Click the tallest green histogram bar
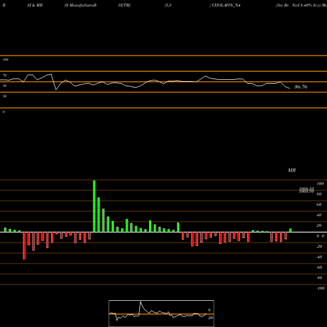 [x=94, y=206]
